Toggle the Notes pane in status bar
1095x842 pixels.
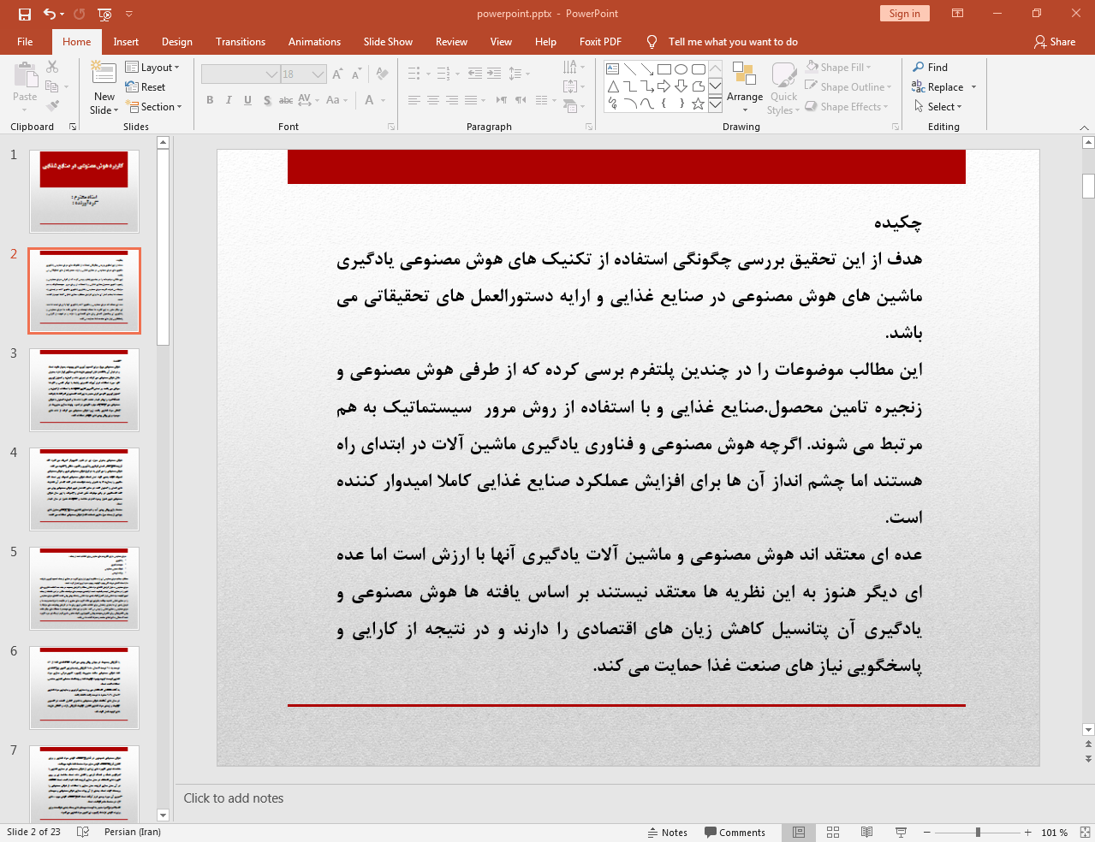coord(668,832)
